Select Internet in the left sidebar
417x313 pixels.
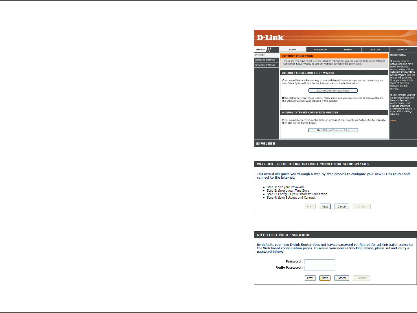point(267,55)
